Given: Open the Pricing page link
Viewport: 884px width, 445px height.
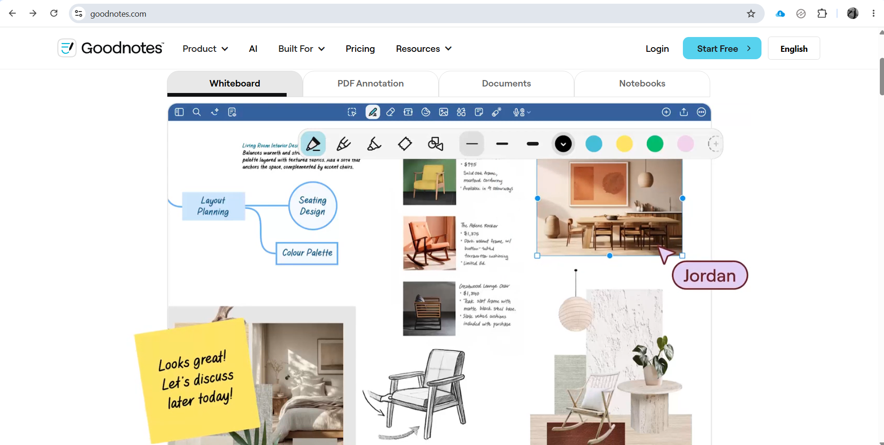Looking at the screenshot, I should coord(360,49).
